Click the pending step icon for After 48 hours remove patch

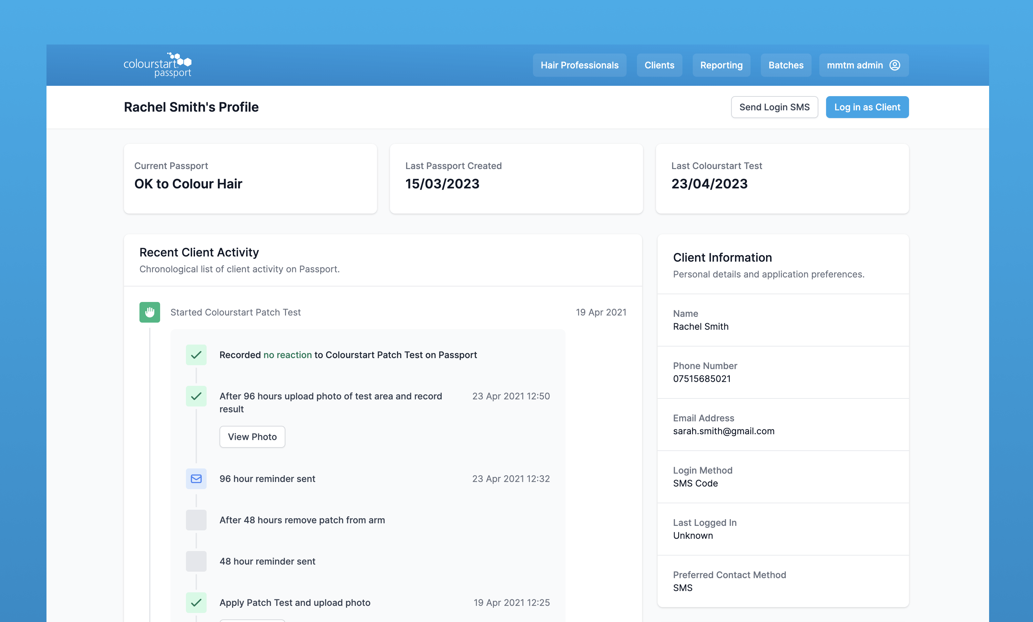(196, 520)
